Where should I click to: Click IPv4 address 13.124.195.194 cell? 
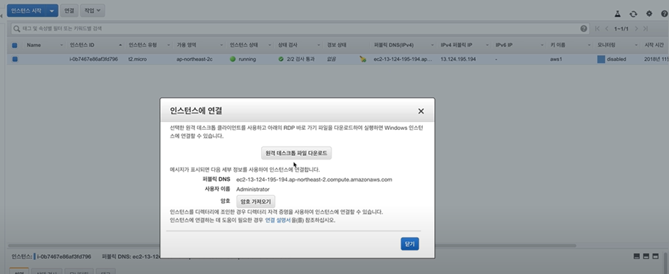click(x=458, y=59)
